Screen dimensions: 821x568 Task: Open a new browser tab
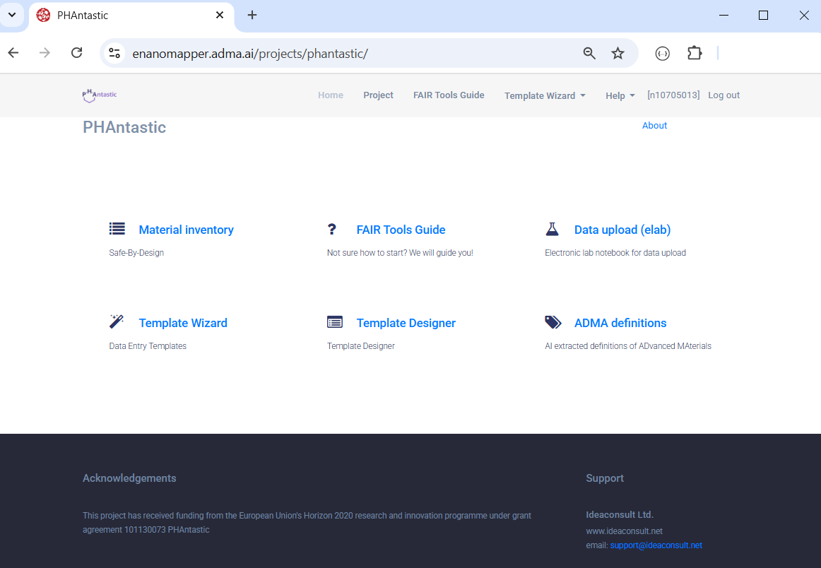pos(252,15)
